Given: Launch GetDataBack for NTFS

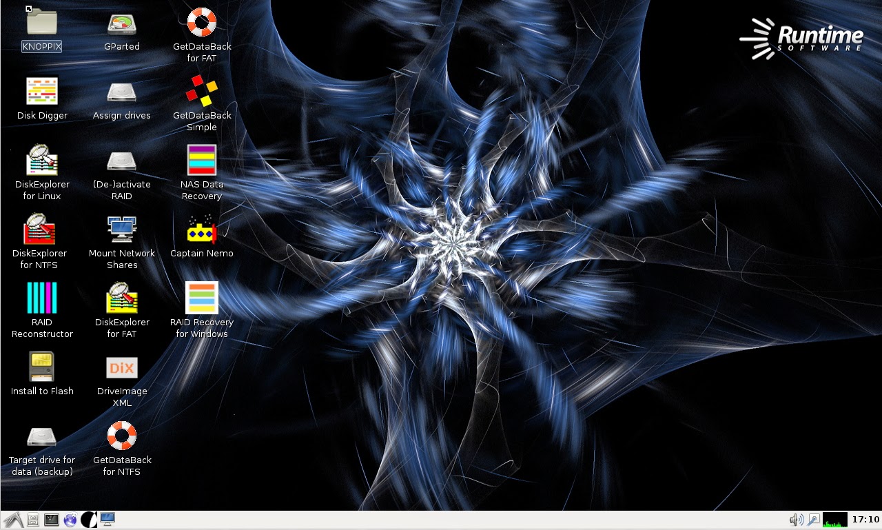Looking at the screenshot, I should coord(122,436).
